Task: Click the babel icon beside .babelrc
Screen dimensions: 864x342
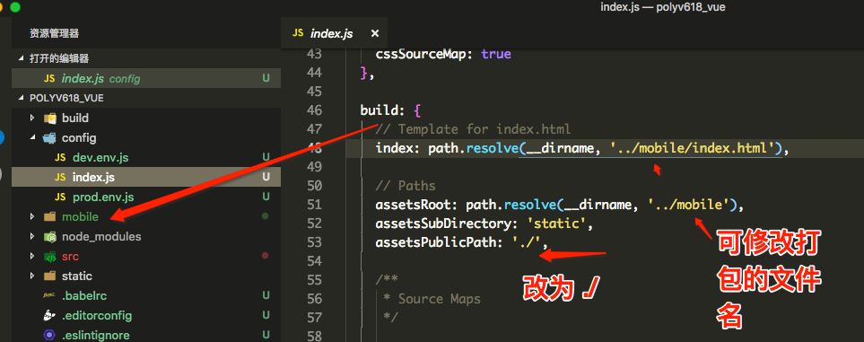Action: (x=49, y=295)
